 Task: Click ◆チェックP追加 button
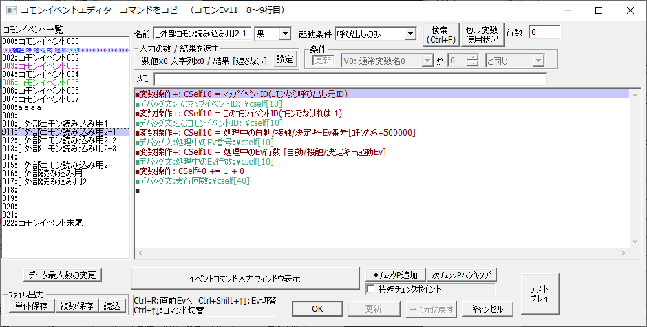click(x=396, y=275)
